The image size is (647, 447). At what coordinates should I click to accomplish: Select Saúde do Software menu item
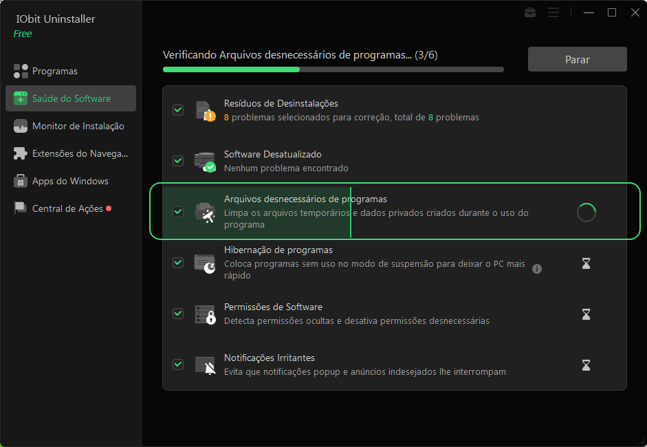(71, 98)
